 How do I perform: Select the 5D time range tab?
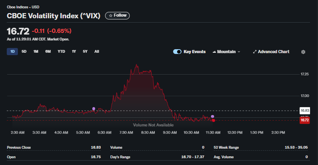click(24, 52)
